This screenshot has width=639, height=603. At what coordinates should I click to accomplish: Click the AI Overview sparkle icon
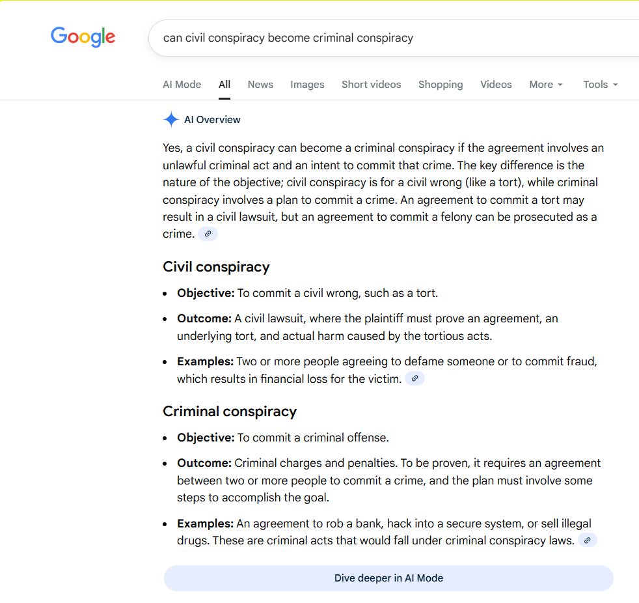click(x=171, y=120)
